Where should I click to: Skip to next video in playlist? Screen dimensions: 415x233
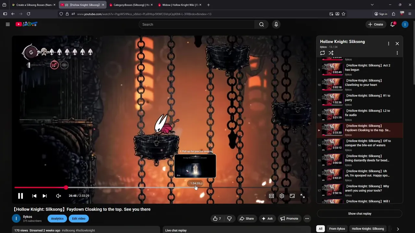pos(45,196)
